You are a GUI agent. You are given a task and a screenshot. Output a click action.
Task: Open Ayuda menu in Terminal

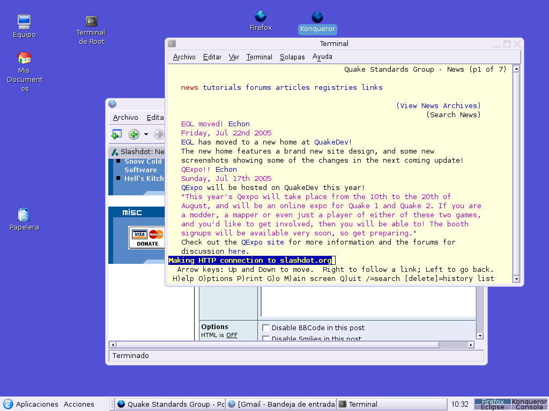click(322, 57)
